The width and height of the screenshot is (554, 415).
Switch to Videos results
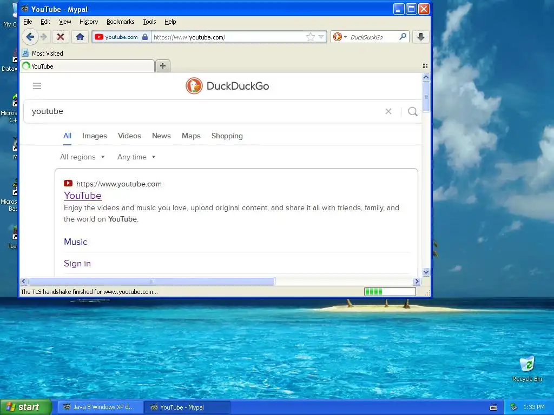click(129, 136)
